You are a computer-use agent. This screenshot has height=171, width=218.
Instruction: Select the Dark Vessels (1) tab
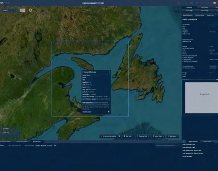[x=37, y=141]
